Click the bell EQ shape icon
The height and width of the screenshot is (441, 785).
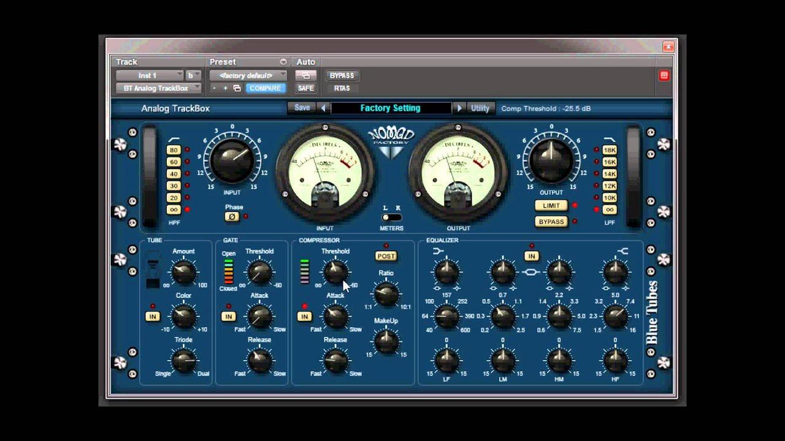coord(531,272)
